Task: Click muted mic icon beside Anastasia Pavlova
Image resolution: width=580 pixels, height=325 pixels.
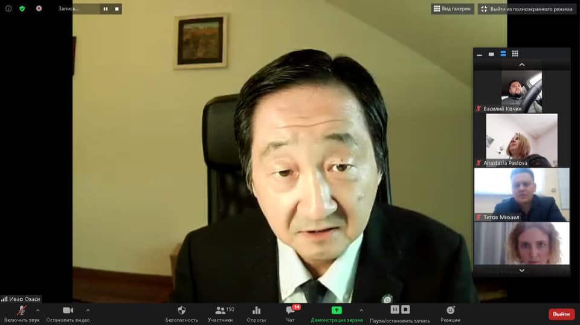Action: point(478,162)
